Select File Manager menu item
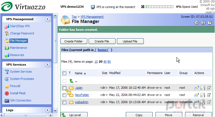 click(x=19, y=40)
